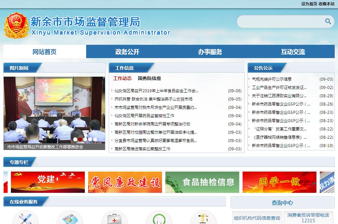Switch to the 工作动态 tab
Viewport: 338px width, 224px height.
pyautogui.click(x=122, y=78)
